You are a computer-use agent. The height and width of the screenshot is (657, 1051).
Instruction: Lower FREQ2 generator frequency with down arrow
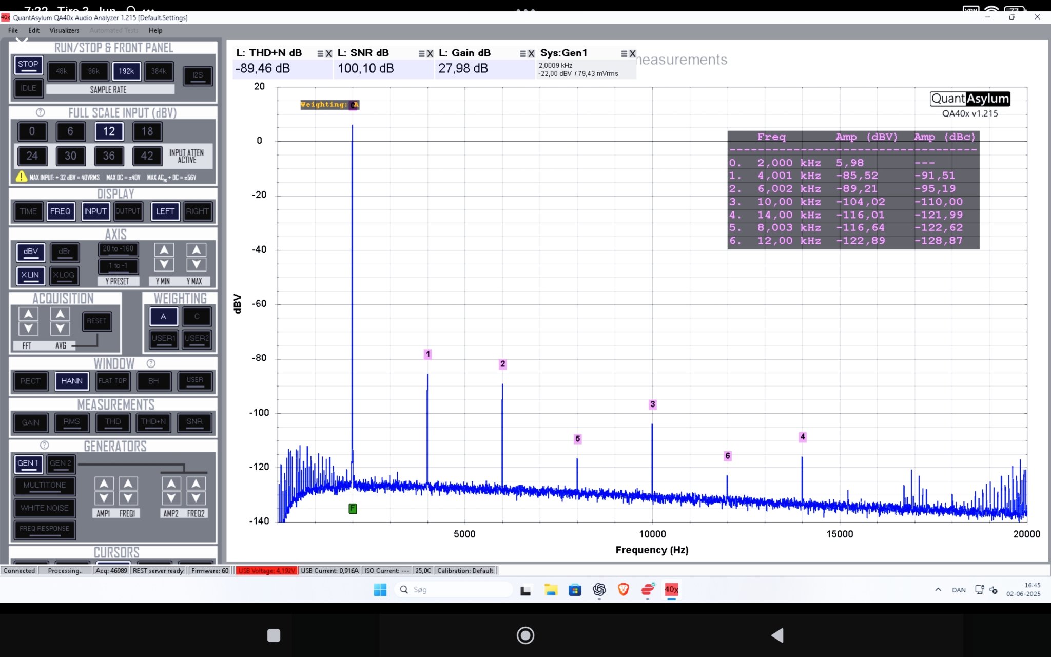point(196,498)
